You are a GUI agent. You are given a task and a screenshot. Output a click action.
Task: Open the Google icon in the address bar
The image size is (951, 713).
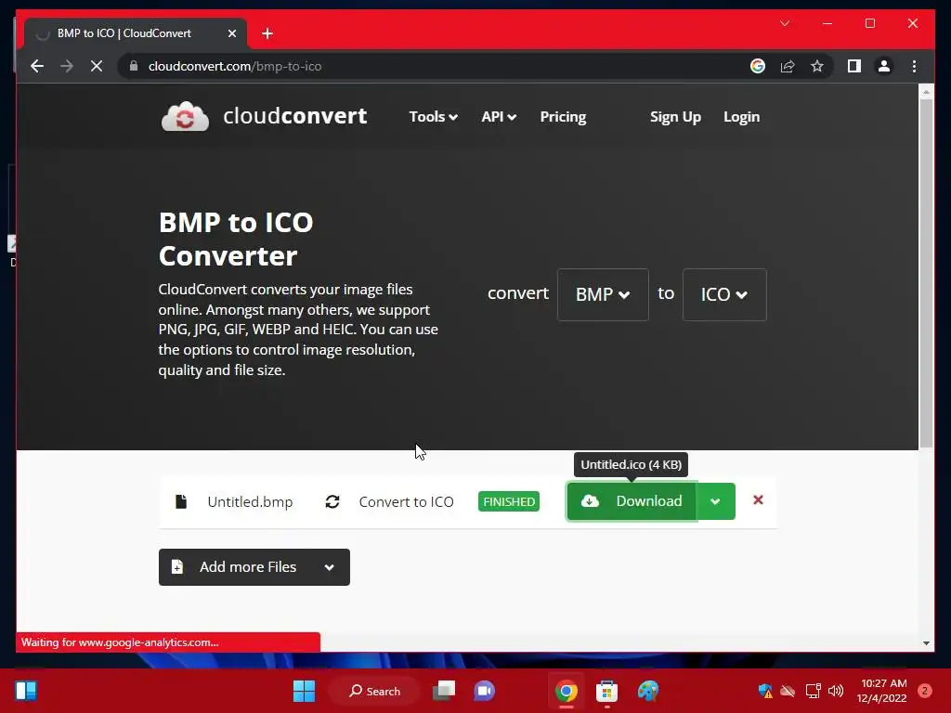click(758, 66)
